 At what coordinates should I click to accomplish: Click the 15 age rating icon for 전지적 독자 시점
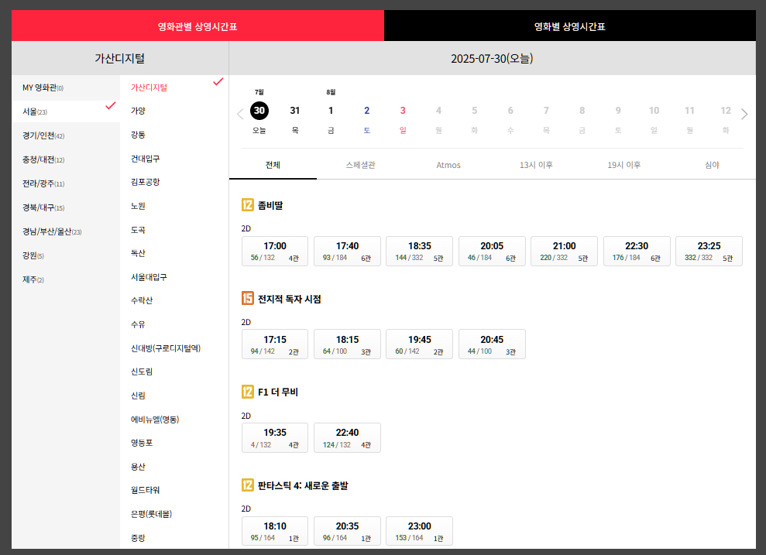click(x=248, y=298)
